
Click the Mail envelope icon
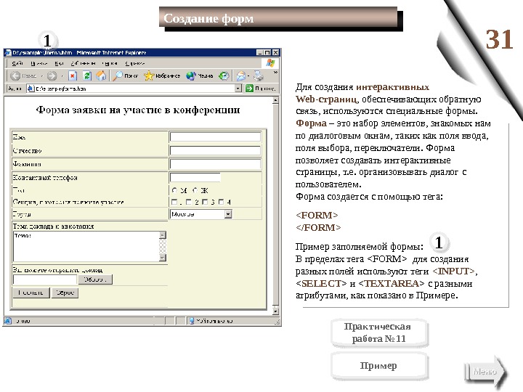(241, 76)
